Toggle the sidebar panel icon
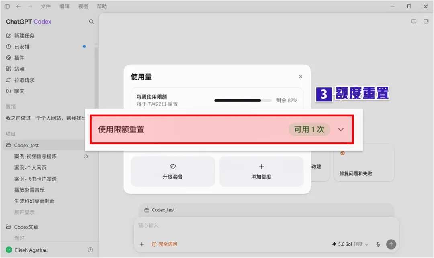434x258 pixels. (7, 6)
